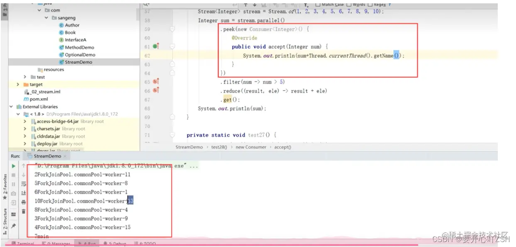Screen dimensions: 516x247
Task: Collapse the com package
Action: (39, 10)
